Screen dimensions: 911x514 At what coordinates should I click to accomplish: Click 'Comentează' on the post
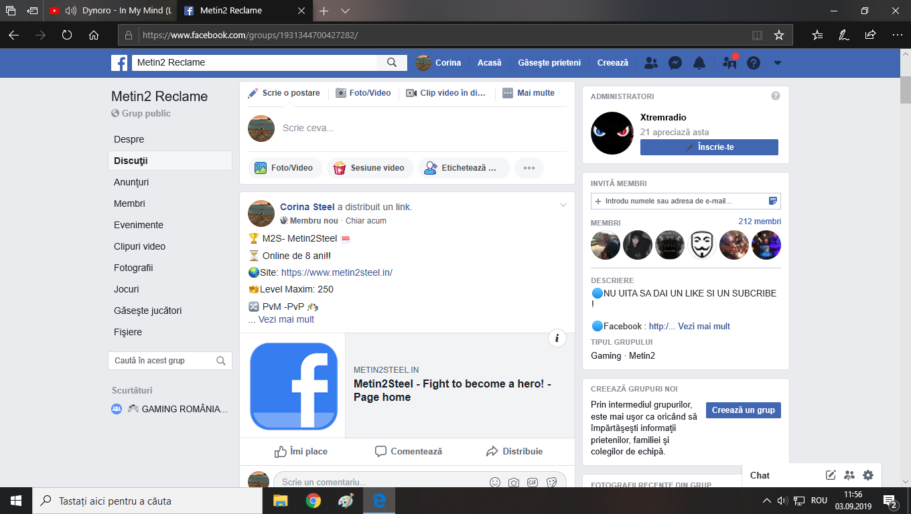(408, 452)
